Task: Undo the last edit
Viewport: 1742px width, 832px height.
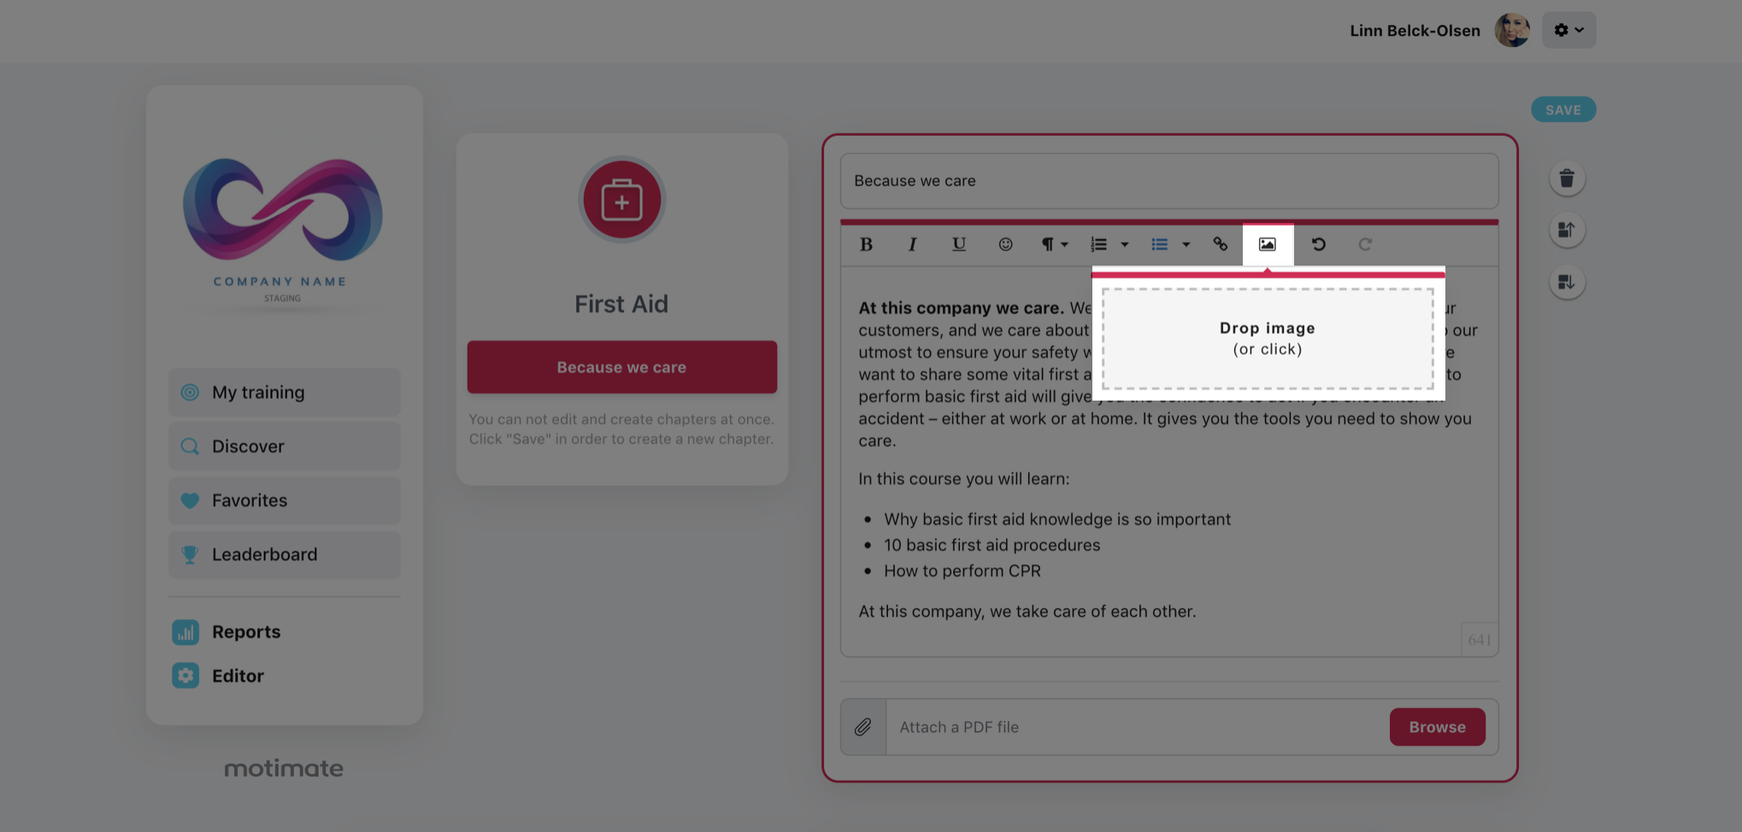Action: pos(1319,245)
